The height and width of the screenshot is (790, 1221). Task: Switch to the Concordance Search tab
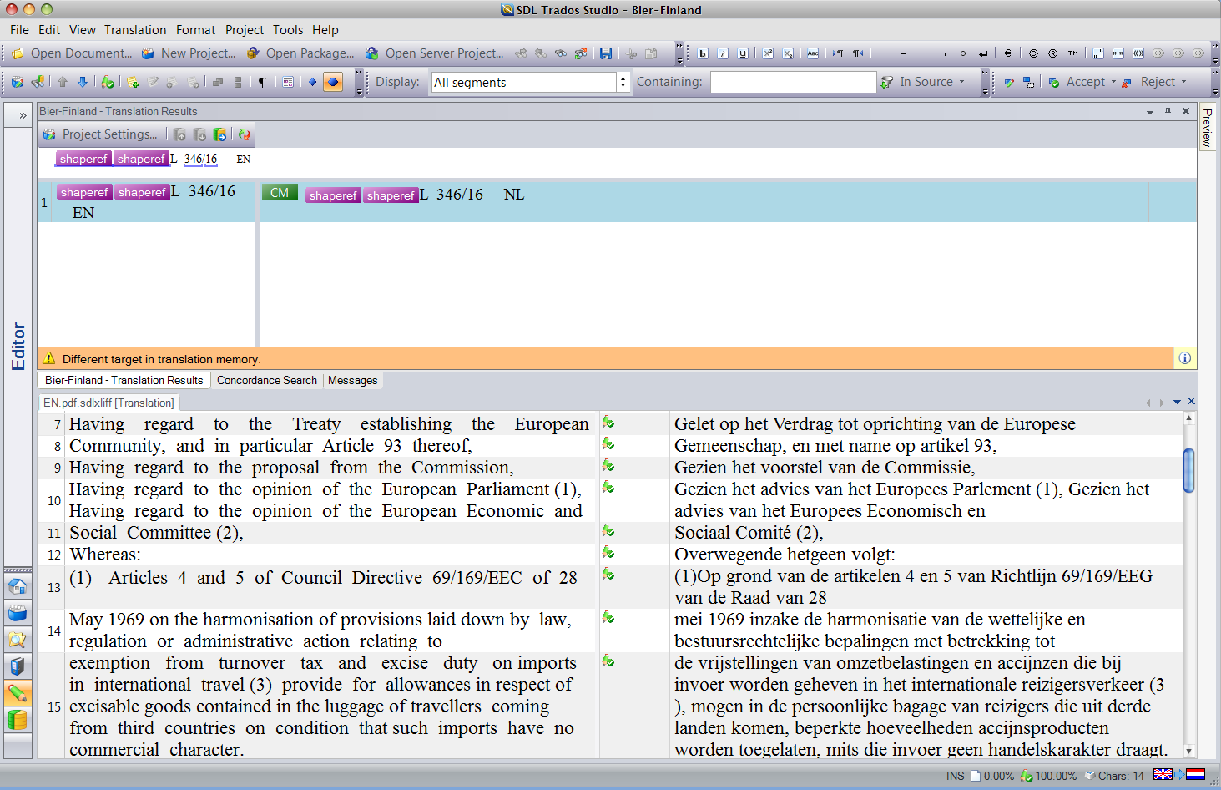click(266, 381)
